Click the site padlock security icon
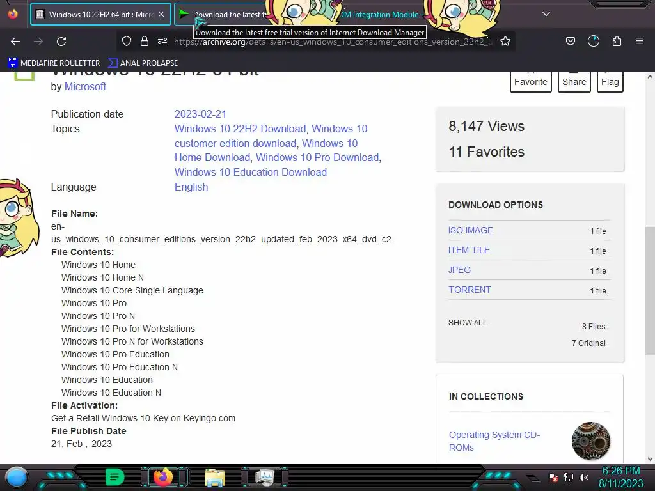The image size is (655, 491). click(x=145, y=41)
